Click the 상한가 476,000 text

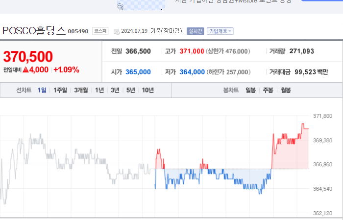point(228,51)
